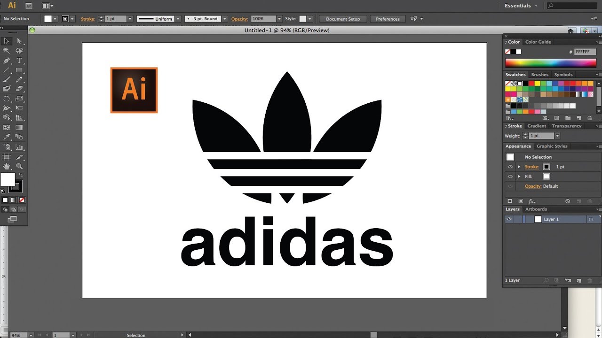The image size is (602, 338).
Task: Click Clear Appearance icon in Appearance panel
Action: pos(568,201)
